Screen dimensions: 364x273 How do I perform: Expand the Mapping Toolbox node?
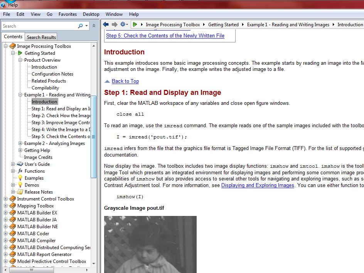point(5,206)
